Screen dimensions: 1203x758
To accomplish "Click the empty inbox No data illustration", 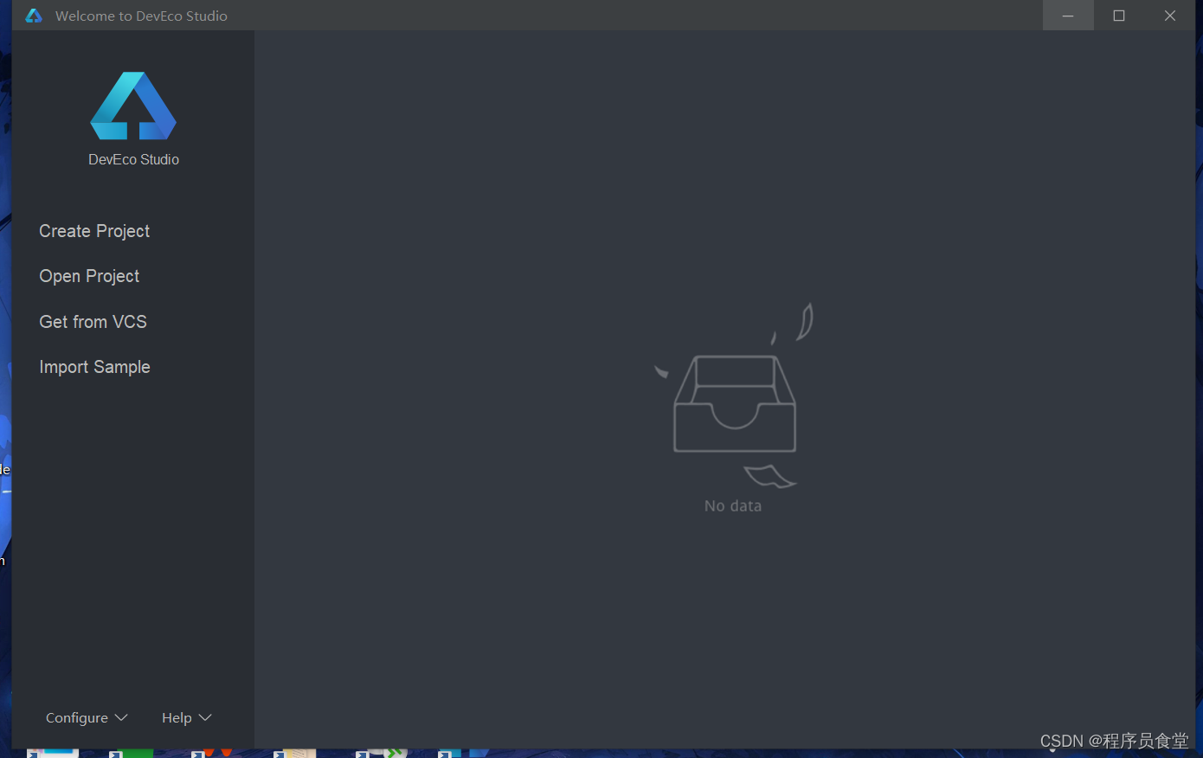I will click(x=734, y=396).
